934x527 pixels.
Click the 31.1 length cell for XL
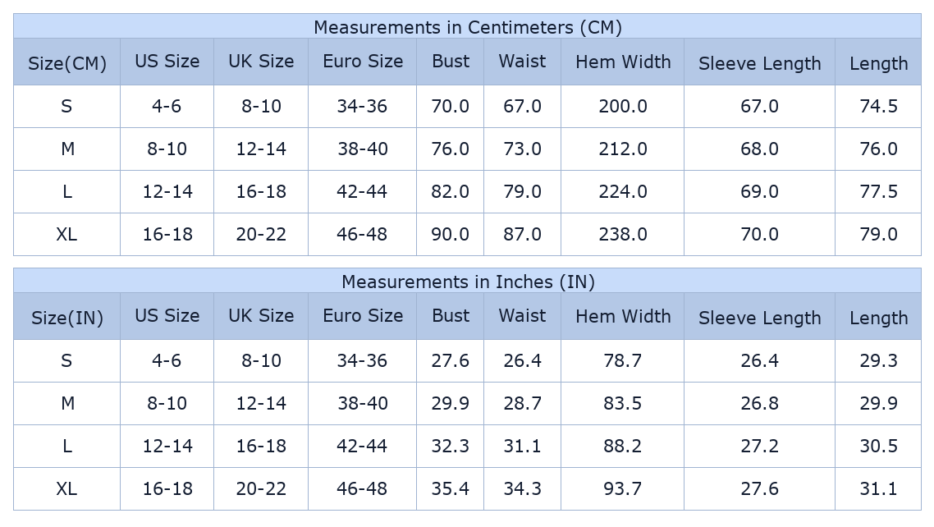tap(878, 489)
